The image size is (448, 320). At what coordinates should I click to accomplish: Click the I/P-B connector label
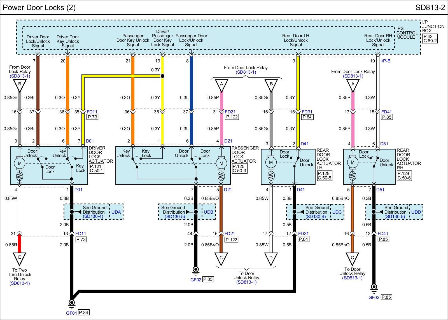(386, 61)
